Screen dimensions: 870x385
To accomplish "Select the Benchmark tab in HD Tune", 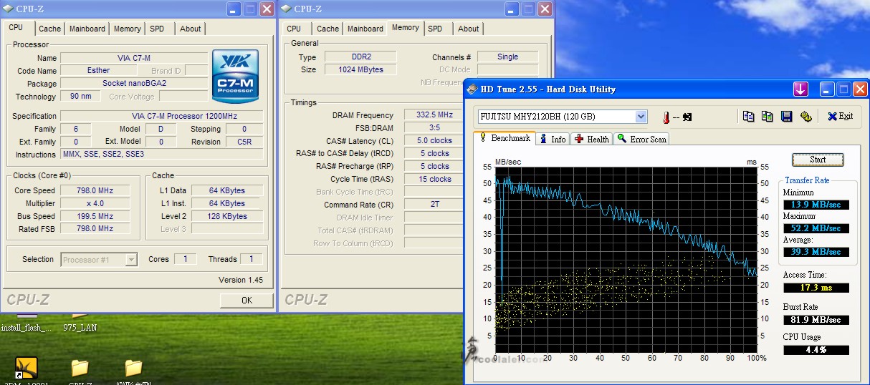I will pyautogui.click(x=505, y=137).
